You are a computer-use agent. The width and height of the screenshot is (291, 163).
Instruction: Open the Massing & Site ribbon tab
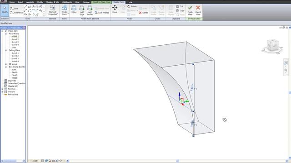53,2
